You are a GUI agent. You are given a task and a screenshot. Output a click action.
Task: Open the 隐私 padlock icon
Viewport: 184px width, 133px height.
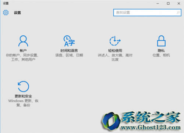(x=161, y=41)
